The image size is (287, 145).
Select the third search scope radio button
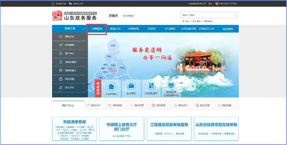[x=203, y=21]
